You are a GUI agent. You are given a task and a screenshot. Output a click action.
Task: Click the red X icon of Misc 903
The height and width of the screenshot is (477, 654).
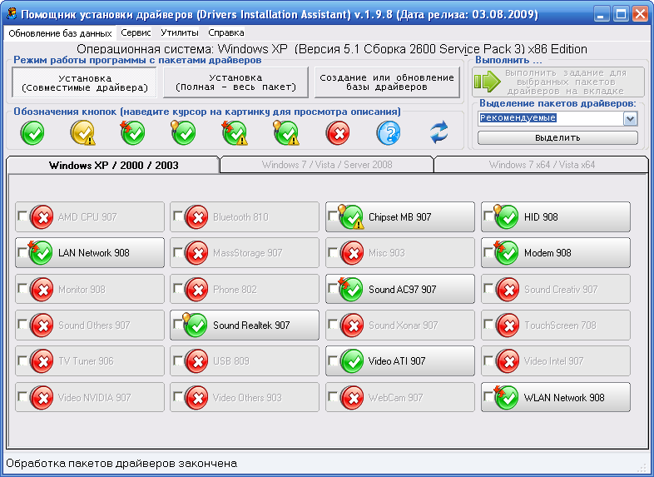click(352, 253)
